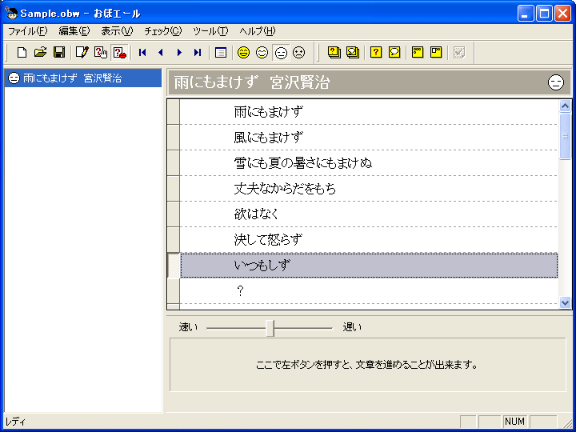Click the question card with hand icon
The image size is (576, 432).
[100, 53]
